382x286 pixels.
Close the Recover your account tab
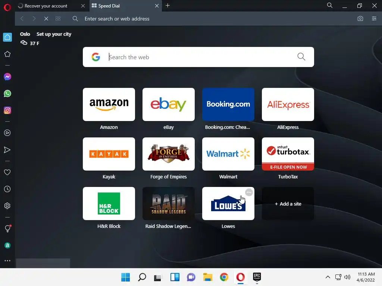[x=83, y=6]
